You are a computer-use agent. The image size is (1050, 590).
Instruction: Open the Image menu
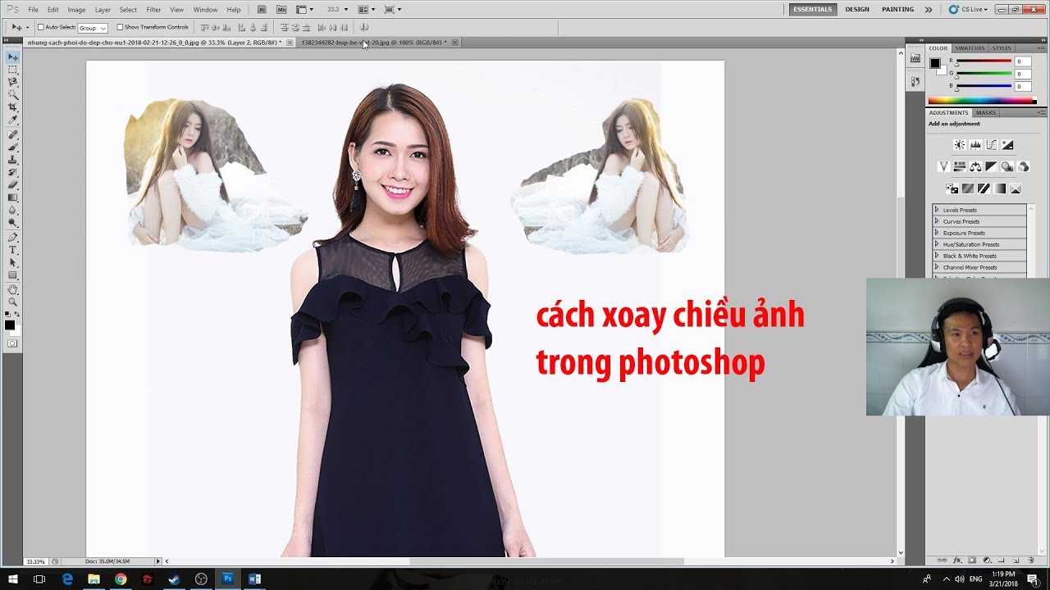76,10
